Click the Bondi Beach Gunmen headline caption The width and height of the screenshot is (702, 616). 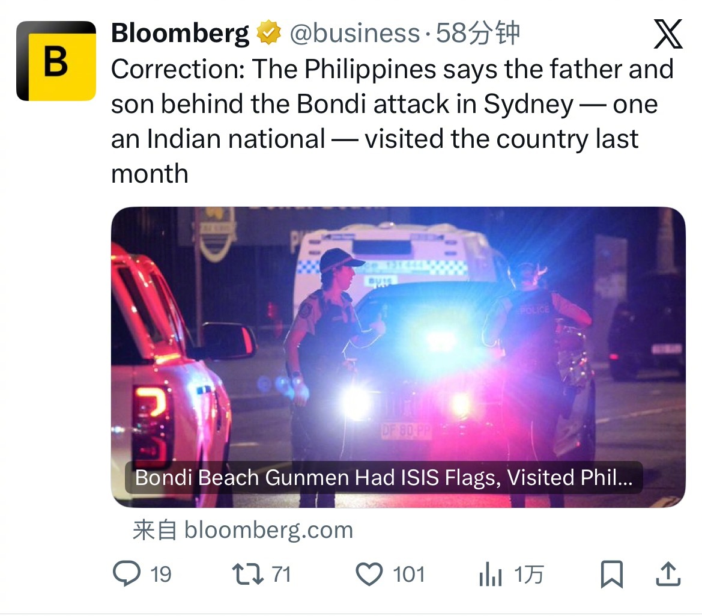383,478
